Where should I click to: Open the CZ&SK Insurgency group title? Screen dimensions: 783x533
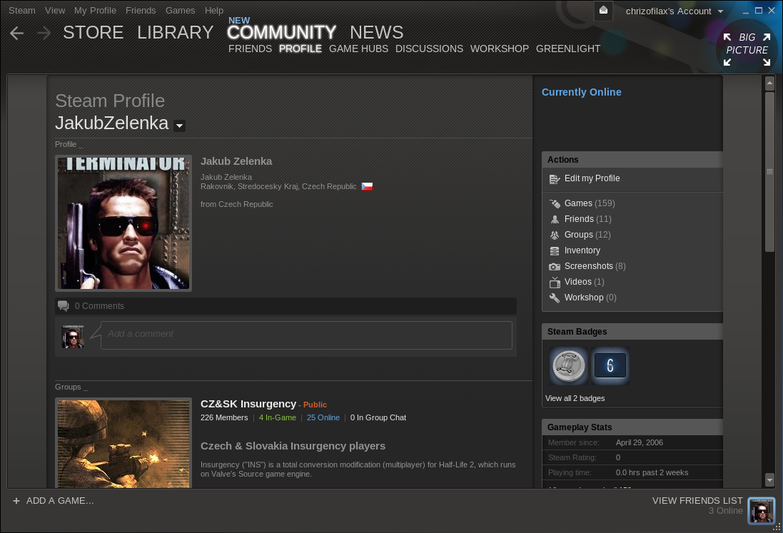(248, 405)
